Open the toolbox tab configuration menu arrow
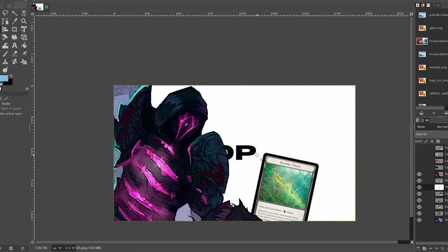 tap(27, 89)
